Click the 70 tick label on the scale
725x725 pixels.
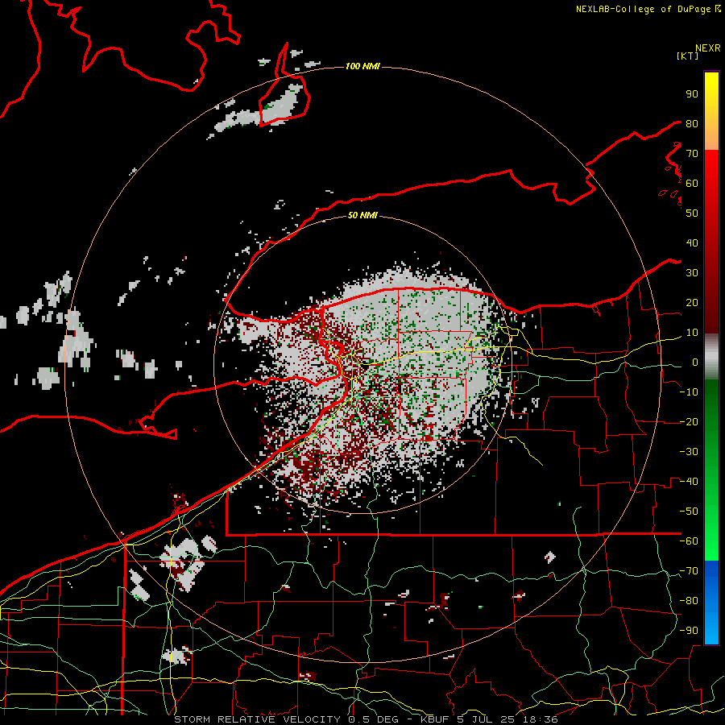692,154
